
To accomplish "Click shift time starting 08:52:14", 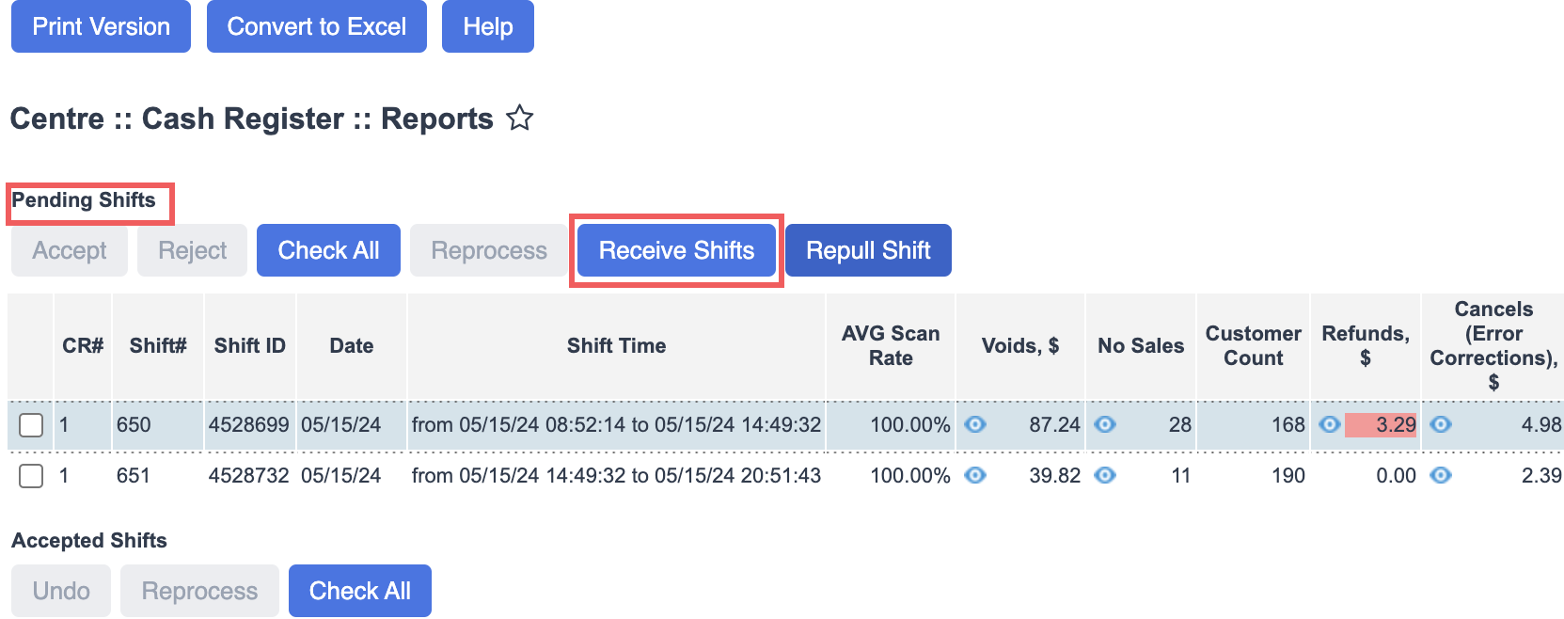I will pos(616,424).
